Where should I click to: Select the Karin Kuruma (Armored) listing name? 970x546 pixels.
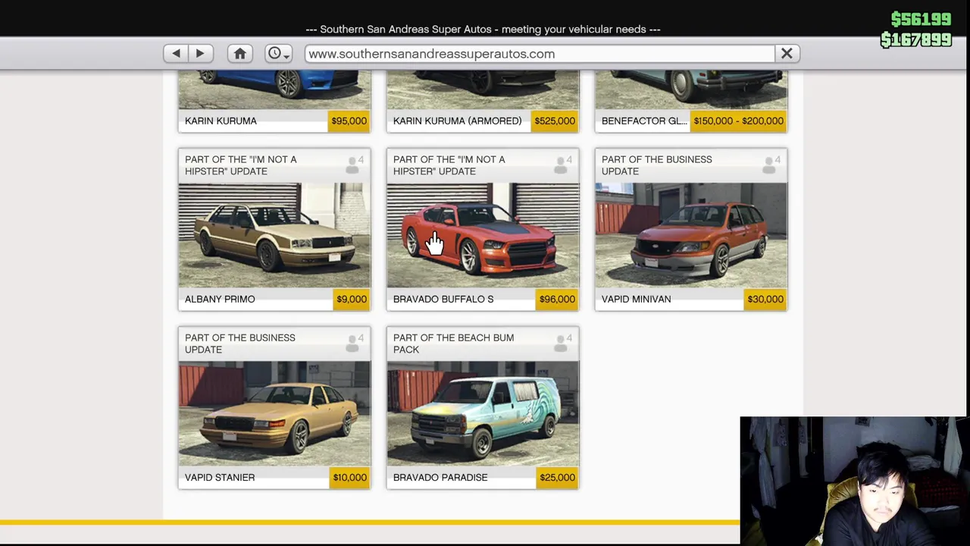457,121
